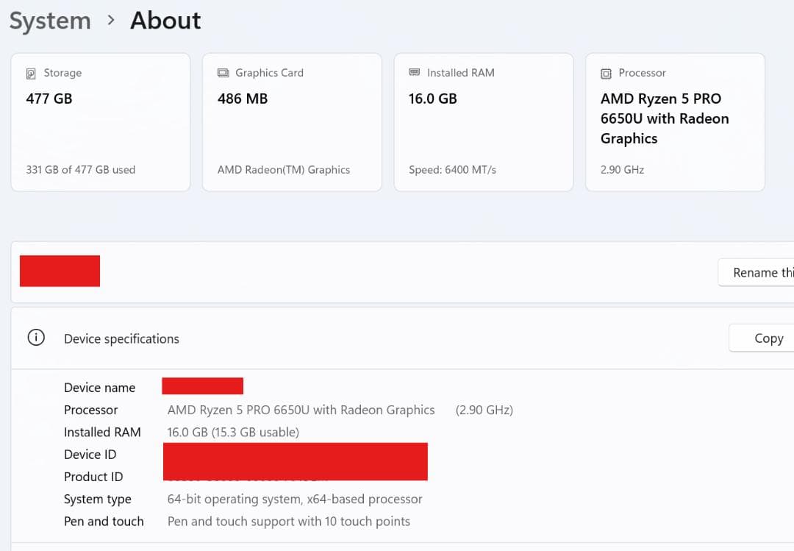Click the Device specifications info icon
The height and width of the screenshot is (551, 794).
pyautogui.click(x=35, y=338)
